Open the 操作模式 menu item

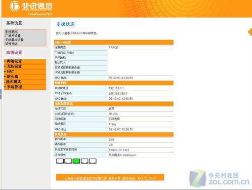pos(25,82)
